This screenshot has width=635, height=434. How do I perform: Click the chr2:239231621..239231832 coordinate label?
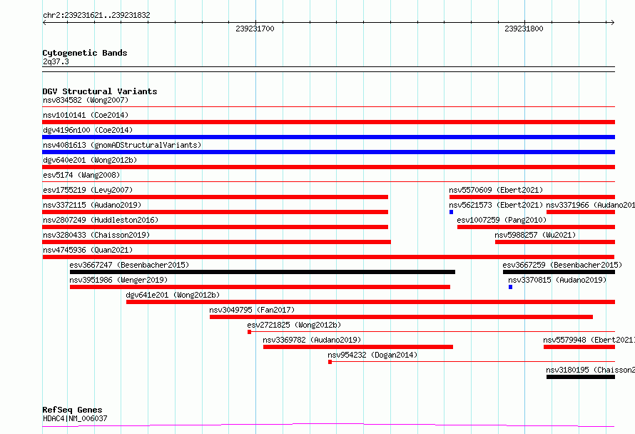coord(96,15)
